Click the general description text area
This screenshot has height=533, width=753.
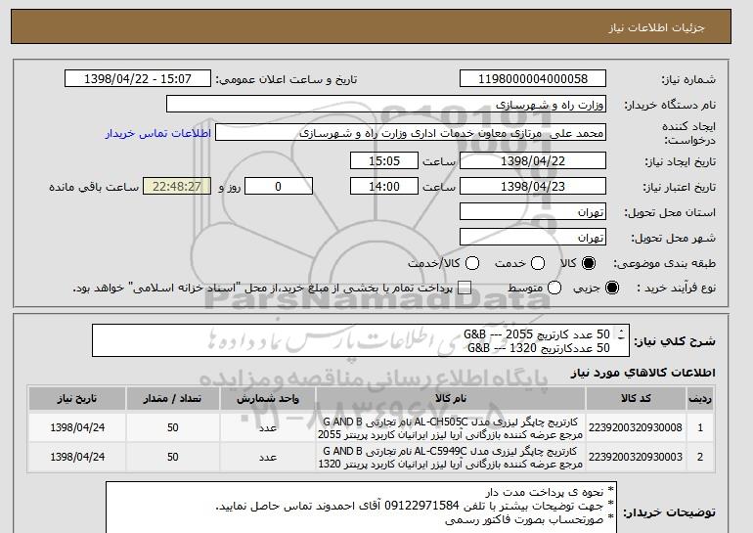pyautogui.click(x=361, y=340)
